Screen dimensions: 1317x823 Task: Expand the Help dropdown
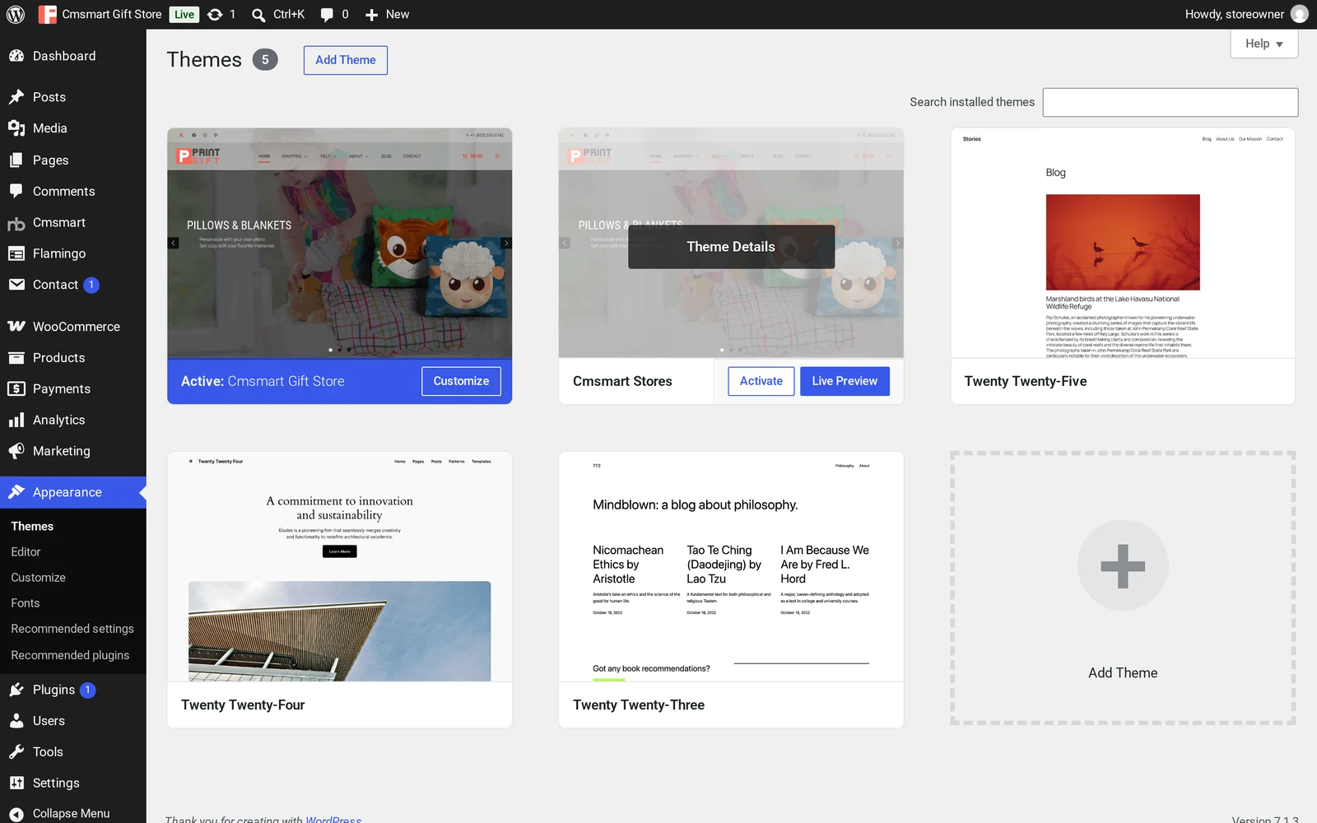[x=1263, y=44]
